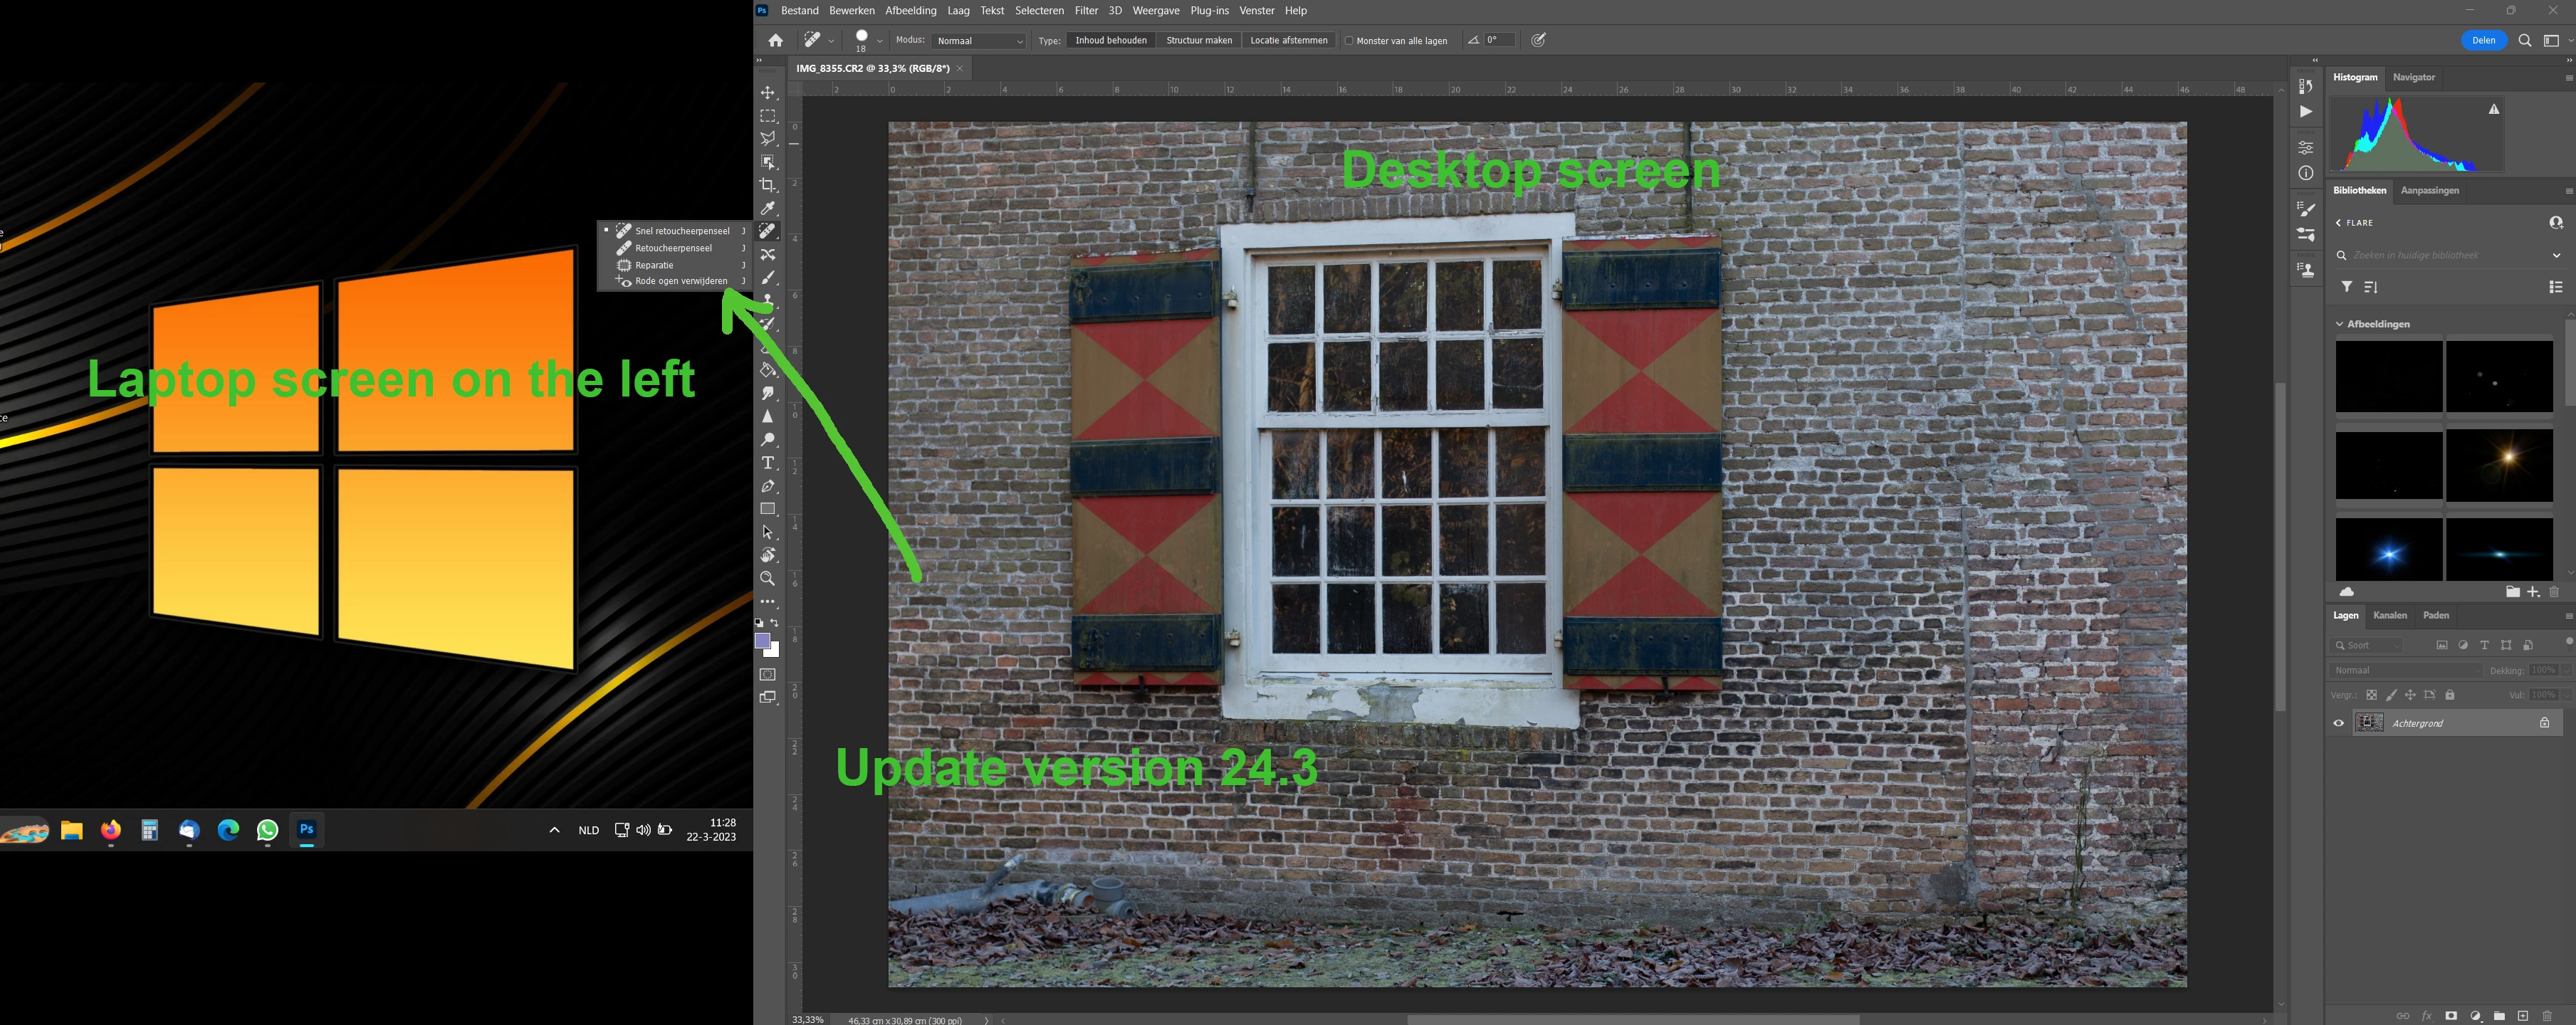
Task: Choose Rode ogen verwijderen from flyout
Action: pos(680,281)
